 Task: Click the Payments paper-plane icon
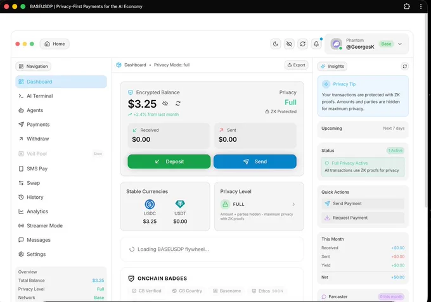(21, 124)
